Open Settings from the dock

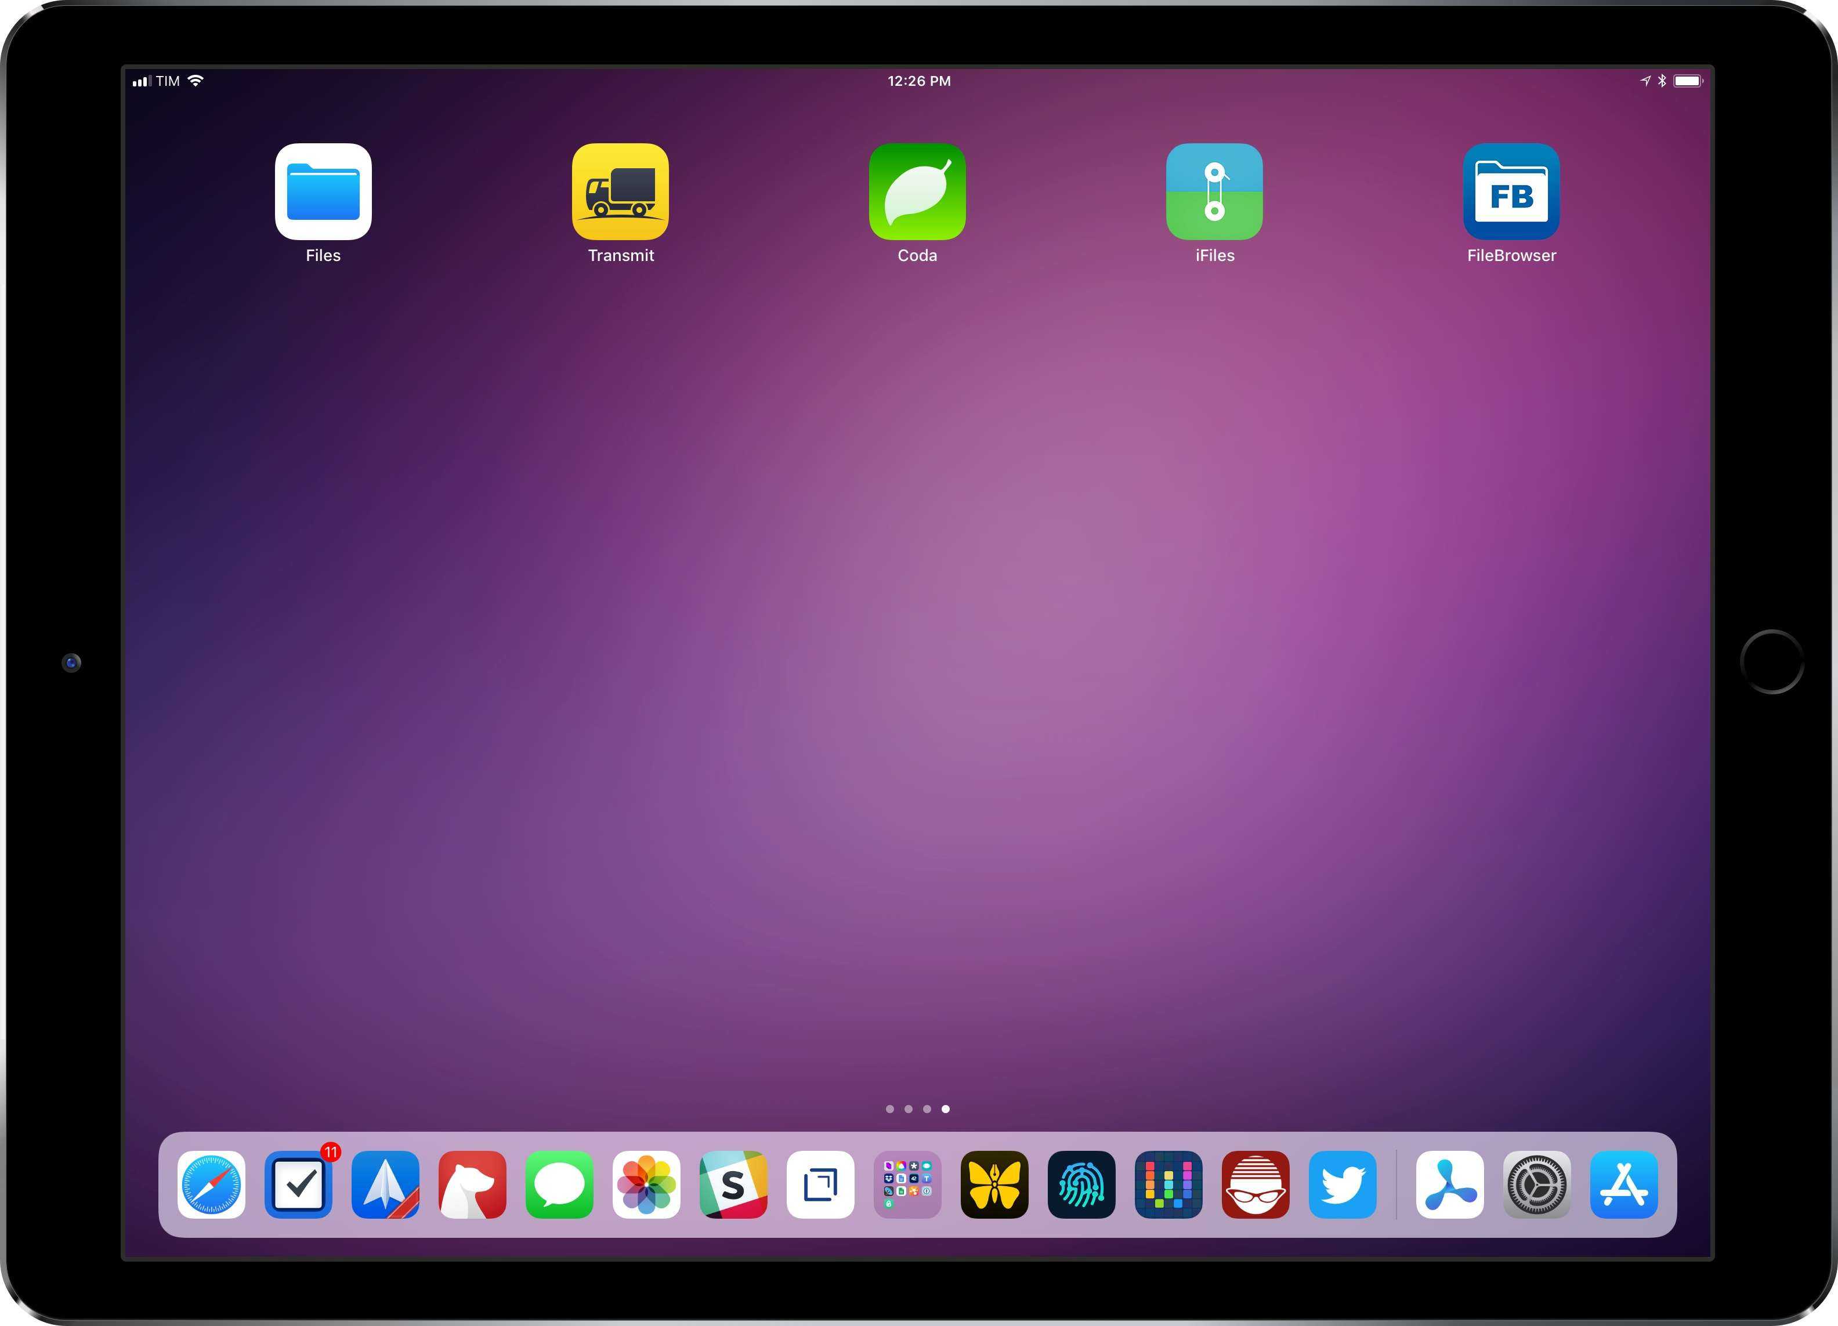(x=1536, y=1184)
